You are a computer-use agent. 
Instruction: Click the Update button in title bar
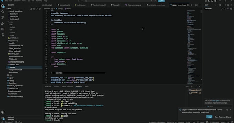click(161, 1)
